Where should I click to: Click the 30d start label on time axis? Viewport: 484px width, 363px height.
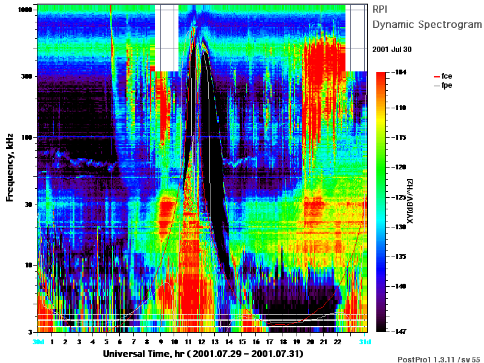[38, 342]
